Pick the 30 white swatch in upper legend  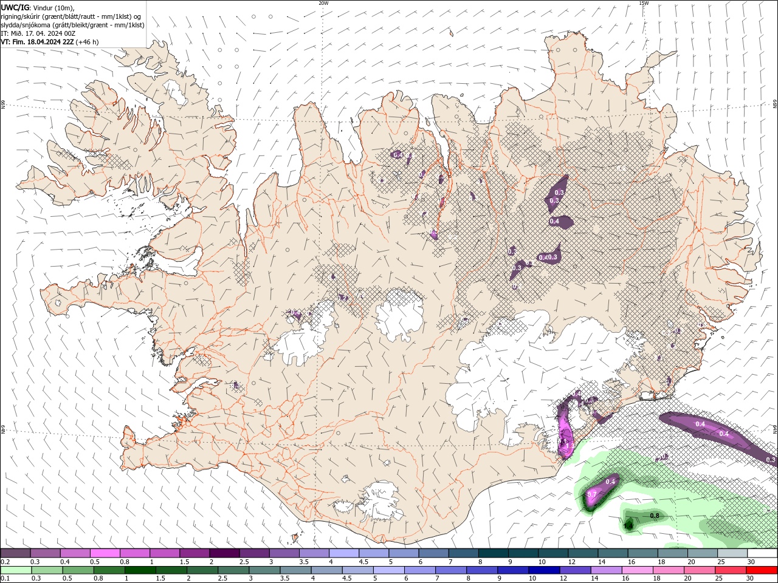pyautogui.click(x=763, y=553)
